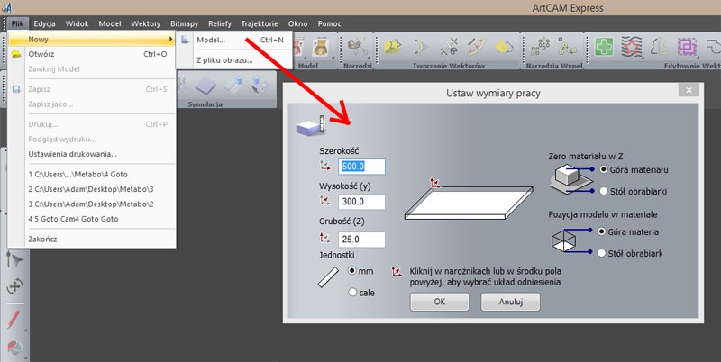
Task: Click the white material slab preview
Action: pyautogui.click(x=469, y=203)
